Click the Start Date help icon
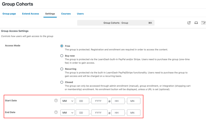Viewport: 206px width, 121px height. 56,101
